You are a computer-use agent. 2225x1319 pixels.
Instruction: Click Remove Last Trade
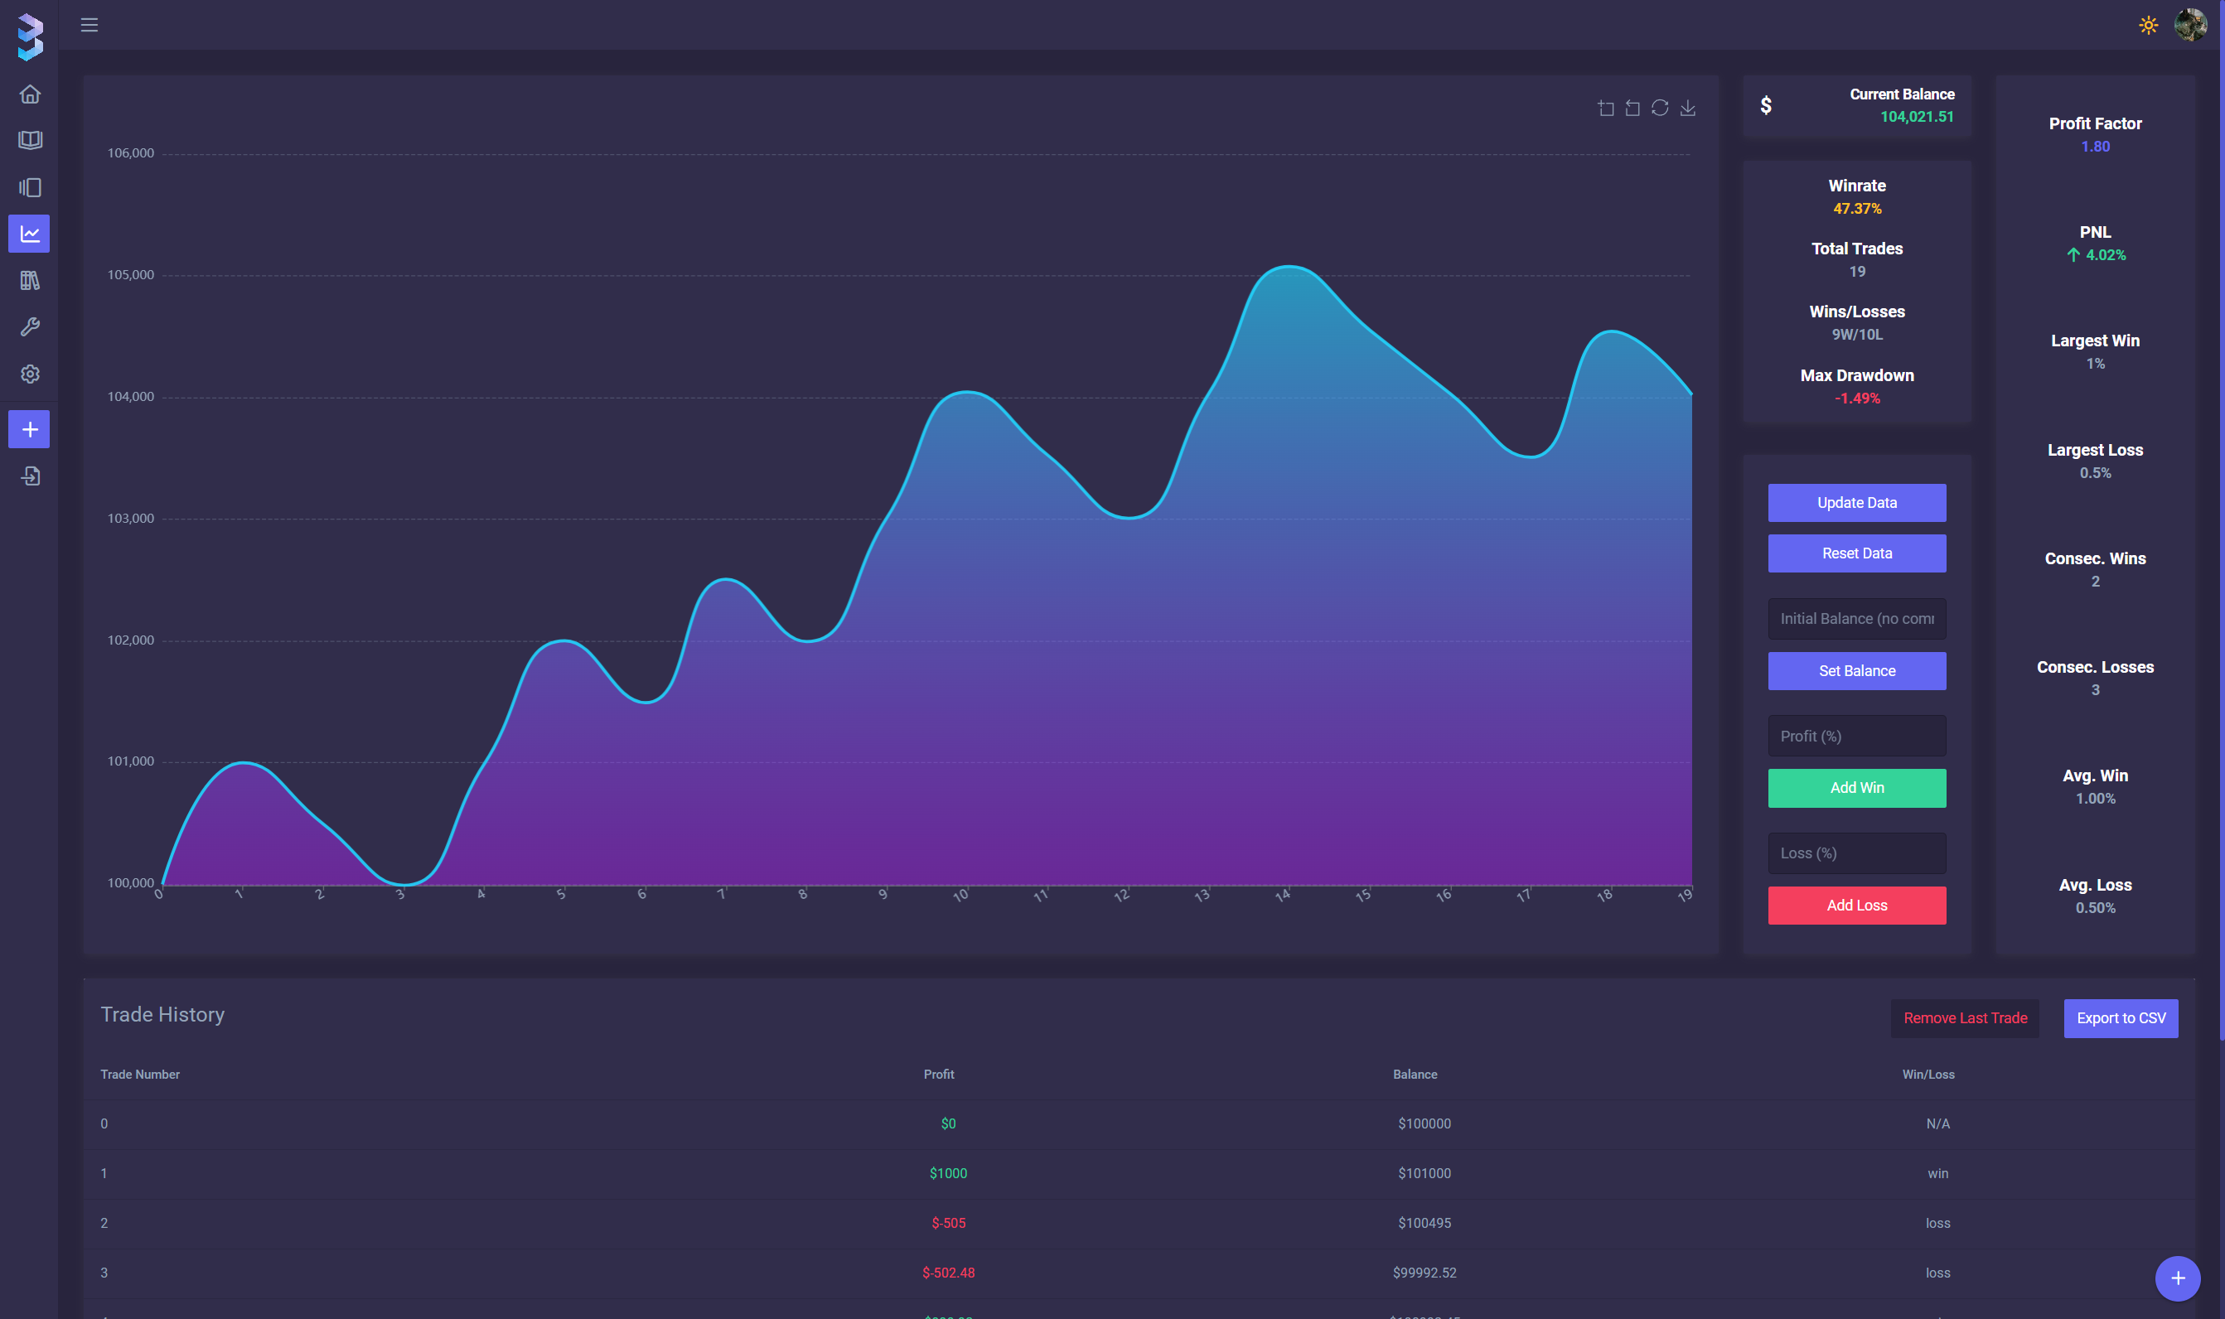coord(1965,1017)
